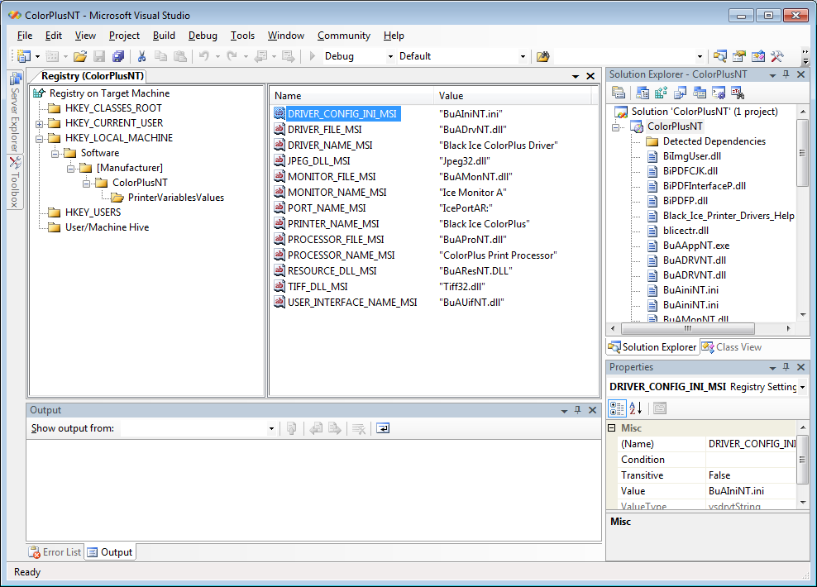The width and height of the screenshot is (817, 587).
Task: Open the File System Editor icon
Action: click(x=643, y=93)
